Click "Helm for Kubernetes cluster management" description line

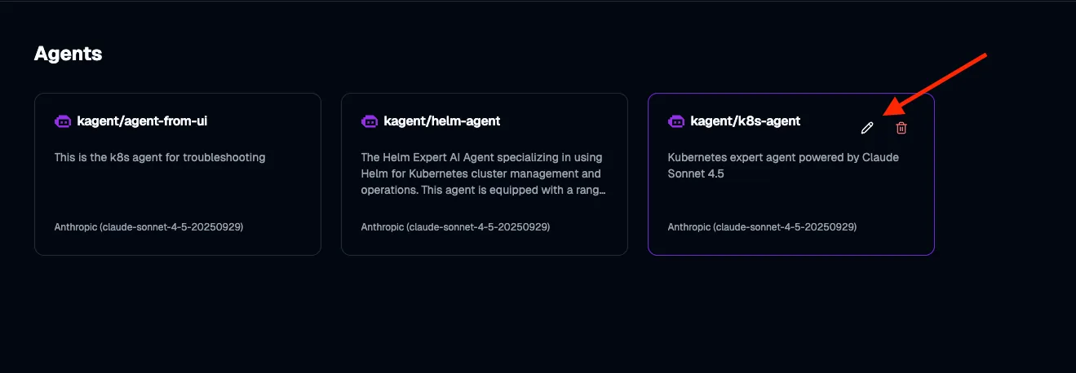click(481, 173)
